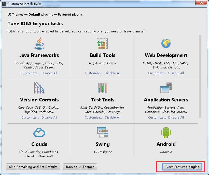Select Default plugins breadcrumb step
209x175 pixels.
tap(41, 15)
